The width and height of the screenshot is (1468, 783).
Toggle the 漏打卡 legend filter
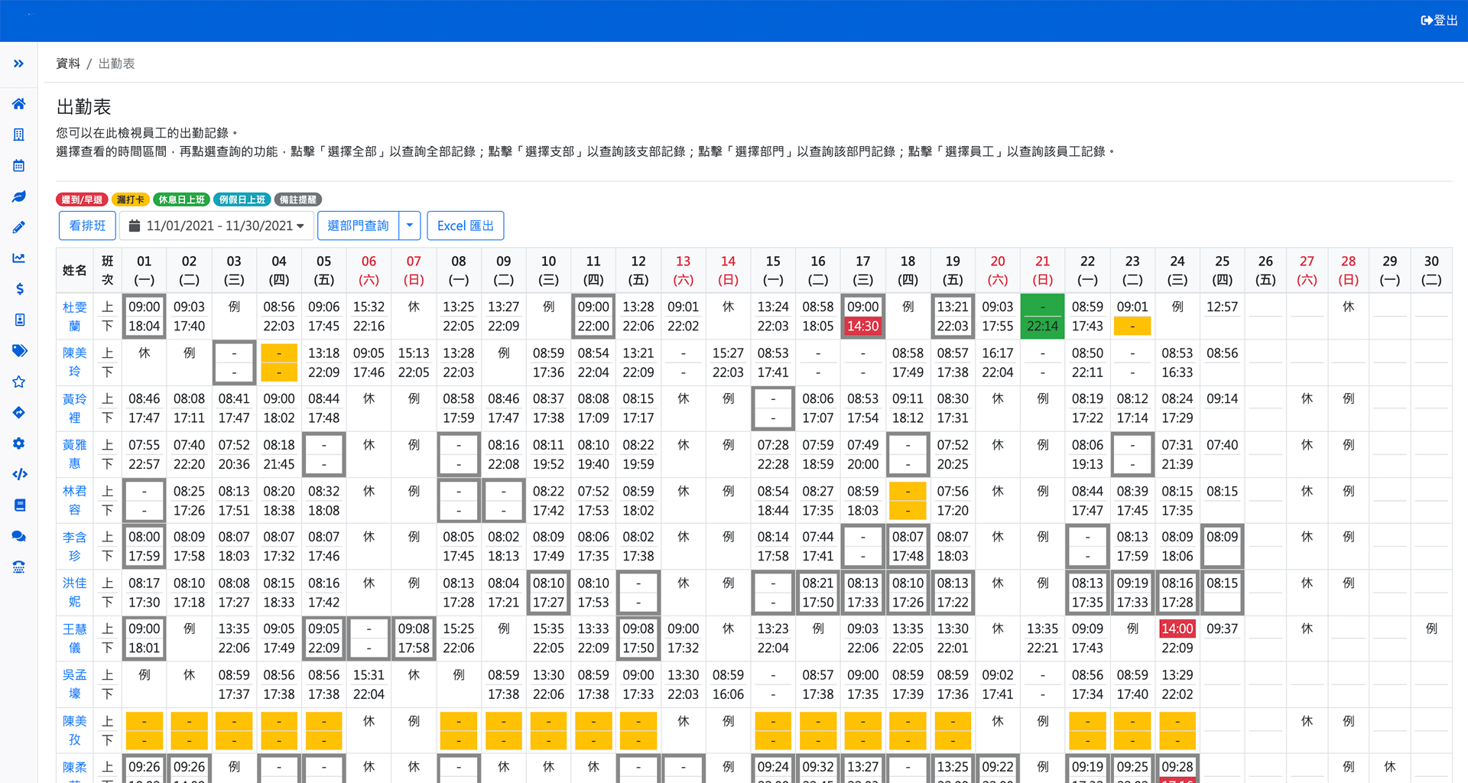pyautogui.click(x=131, y=200)
